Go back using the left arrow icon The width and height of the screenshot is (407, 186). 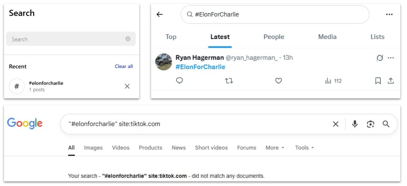tap(159, 14)
